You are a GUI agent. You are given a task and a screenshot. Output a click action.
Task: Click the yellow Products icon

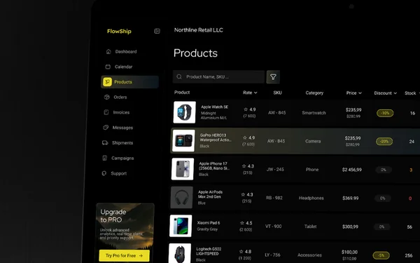coord(107,82)
